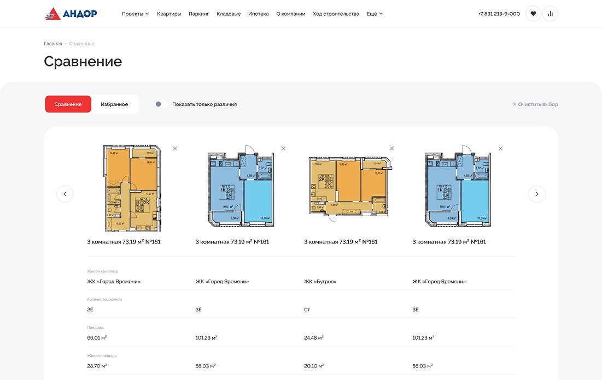Click area value 24,48 м²
Viewport: 602px width, 380px height.
pos(314,338)
